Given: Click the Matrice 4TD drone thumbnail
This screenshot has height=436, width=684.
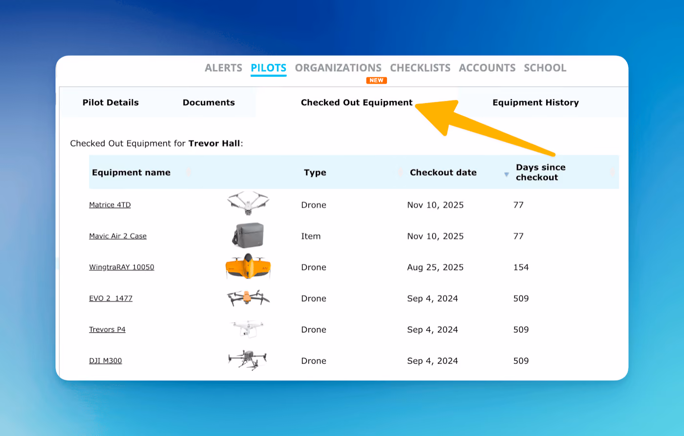Looking at the screenshot, I should pyautogui.click(x=248, y=203).
